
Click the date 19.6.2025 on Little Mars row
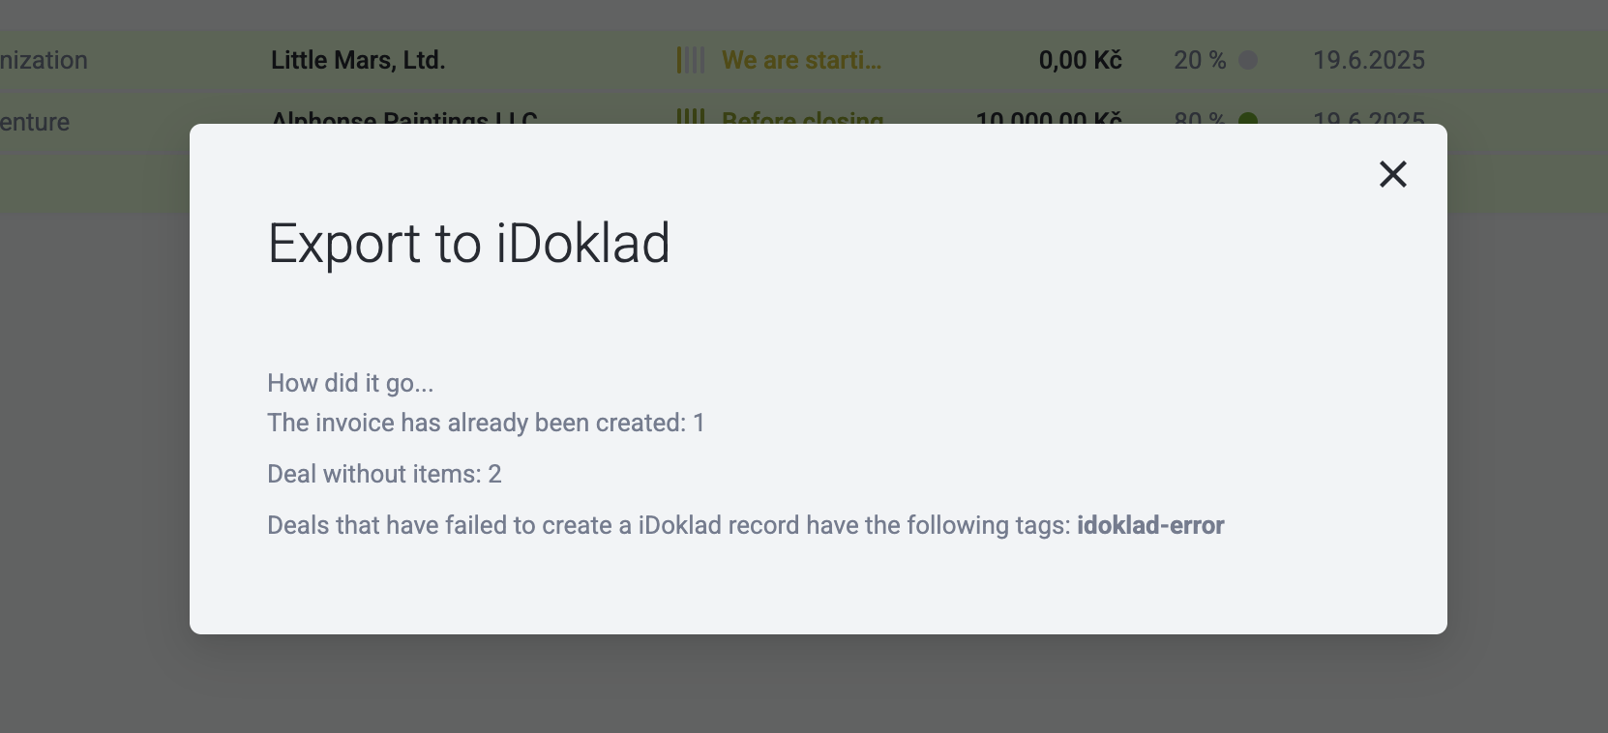tap(1368, 60)
